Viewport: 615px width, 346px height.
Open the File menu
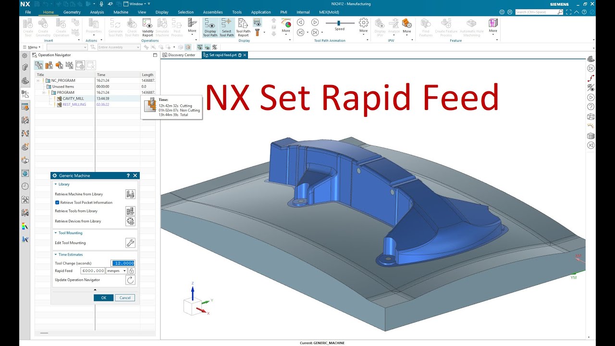[x=28, y=12]
